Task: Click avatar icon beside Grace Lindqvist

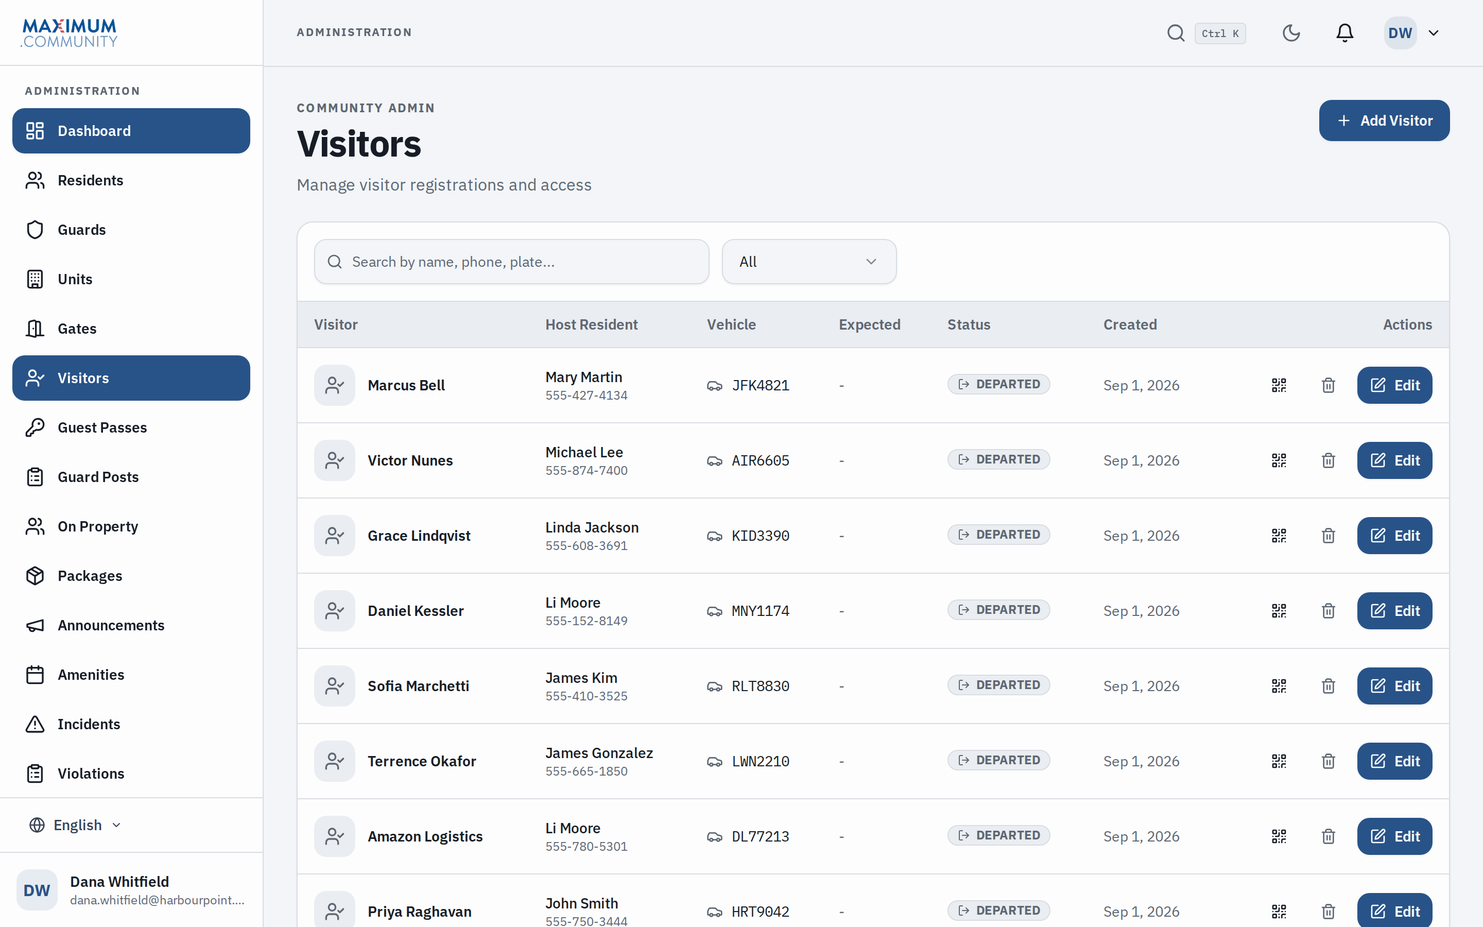Action: point(335,536)
